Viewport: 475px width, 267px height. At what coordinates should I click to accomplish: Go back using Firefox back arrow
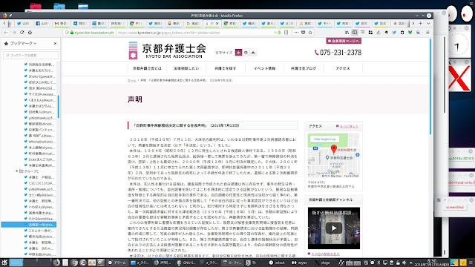coord(6,33)
